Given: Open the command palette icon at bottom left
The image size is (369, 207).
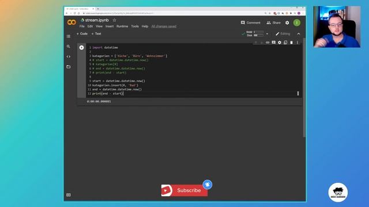Looking at the screenshot, I should coord(69,195).
